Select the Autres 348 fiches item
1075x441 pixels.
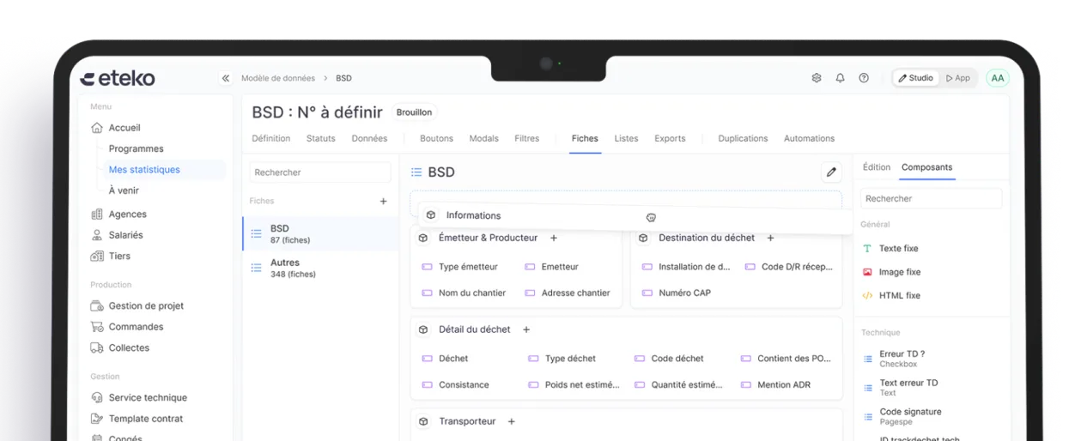tap(321, 269)
